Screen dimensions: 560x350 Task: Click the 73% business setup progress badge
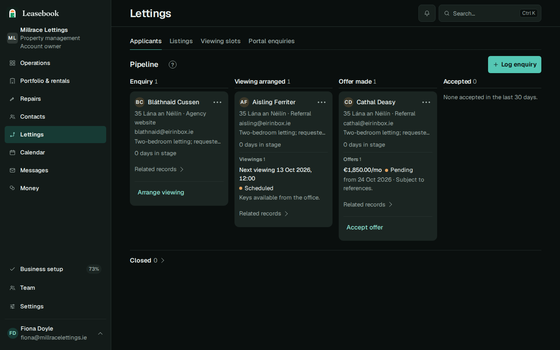pyautogui.click(x=94, y=269)
